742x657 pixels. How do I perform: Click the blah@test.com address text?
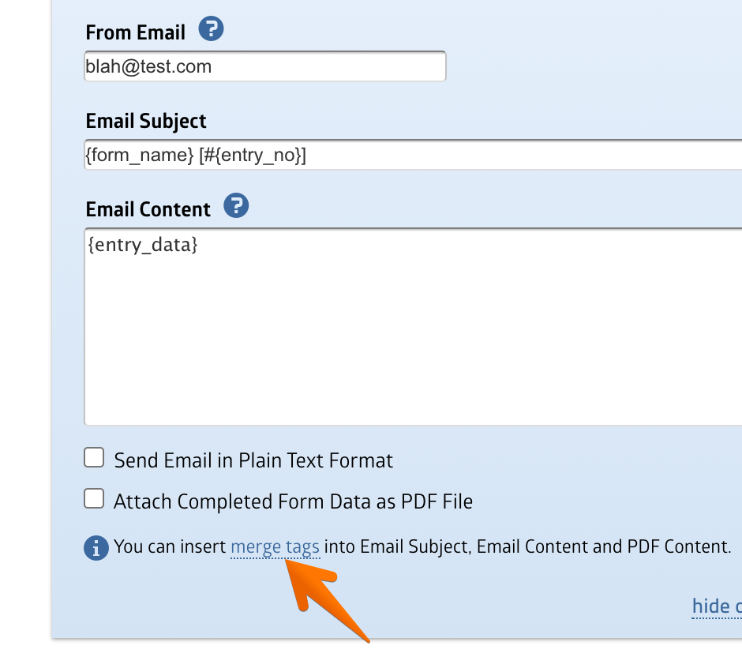pos(148,66)
